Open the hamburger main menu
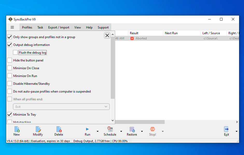 point(12,27)
